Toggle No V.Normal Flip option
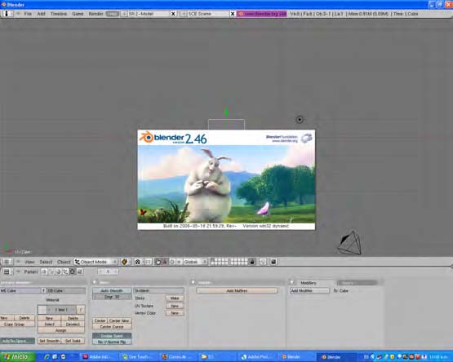Viewport: 453px width, 362px height. (x=112, y=342)
